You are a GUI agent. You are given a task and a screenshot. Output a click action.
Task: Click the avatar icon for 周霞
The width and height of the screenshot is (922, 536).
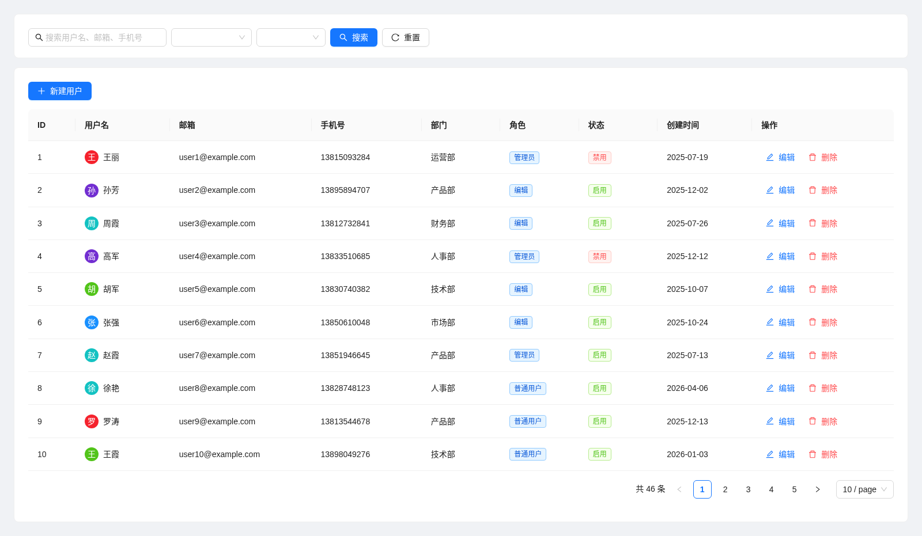click(x=92, y=223)
